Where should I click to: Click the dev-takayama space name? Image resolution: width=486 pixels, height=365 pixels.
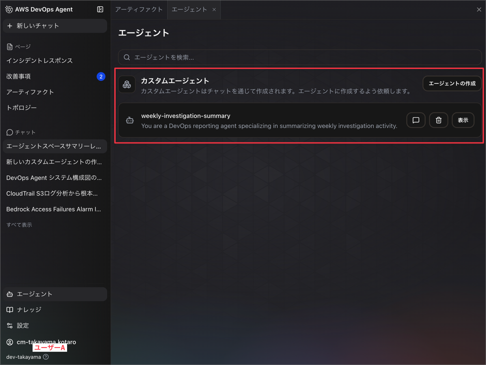(23, 357)
